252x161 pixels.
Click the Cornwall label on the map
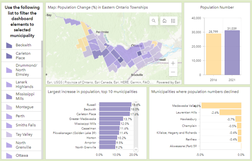click(x=160, y=60)
